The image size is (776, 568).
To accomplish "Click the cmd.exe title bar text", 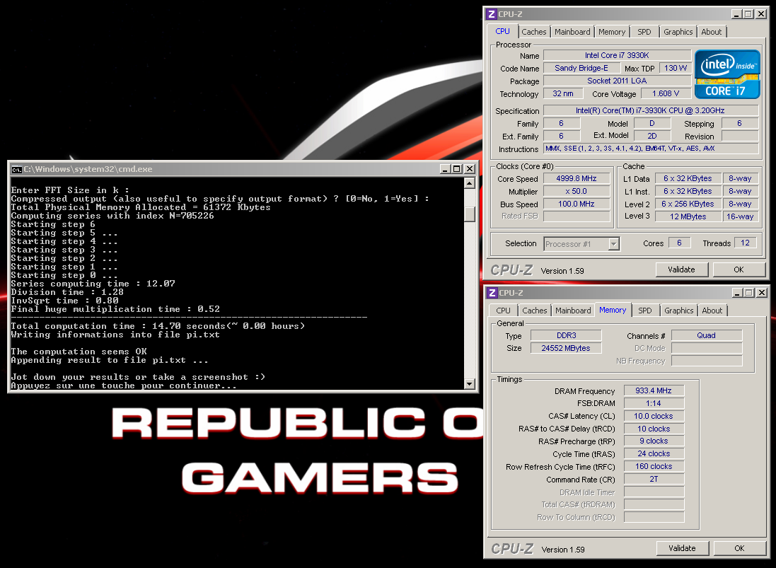I will (88, 169).
